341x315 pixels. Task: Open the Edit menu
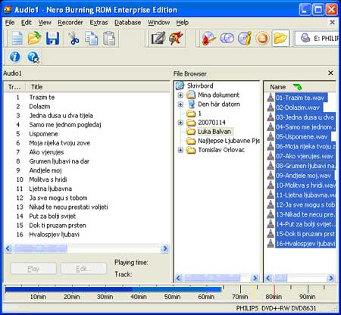point(27,23)
